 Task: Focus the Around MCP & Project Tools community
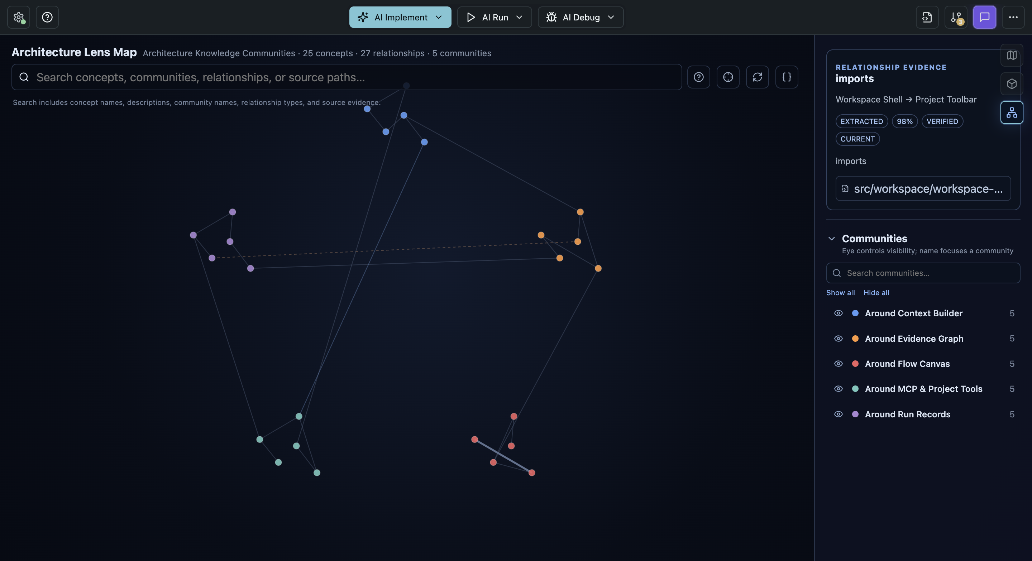coord(923,389)
